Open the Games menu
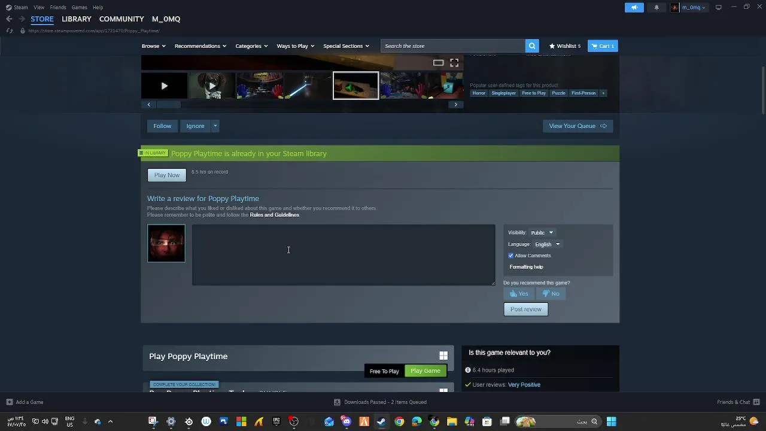The height and width of the screenshot is (431, 766). point(79,7)
